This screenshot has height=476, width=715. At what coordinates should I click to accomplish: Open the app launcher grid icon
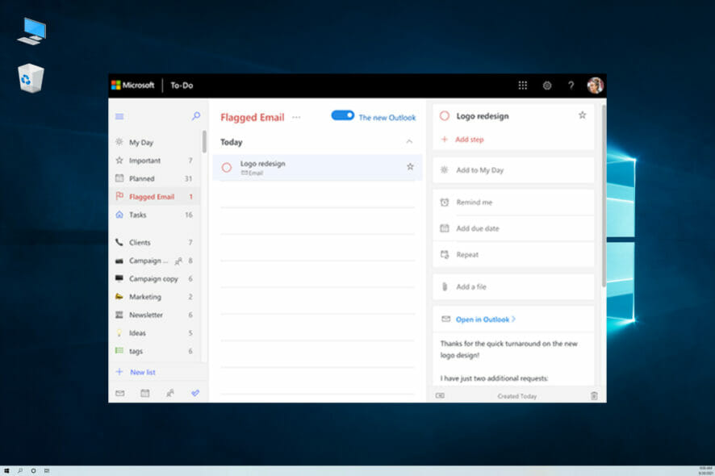tap(523, 86)
